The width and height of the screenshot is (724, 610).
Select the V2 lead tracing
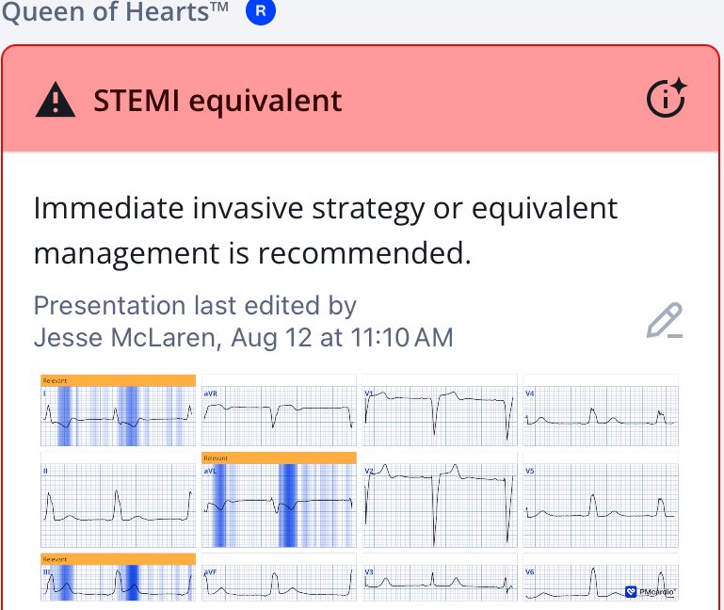click(x=440, y=500)
